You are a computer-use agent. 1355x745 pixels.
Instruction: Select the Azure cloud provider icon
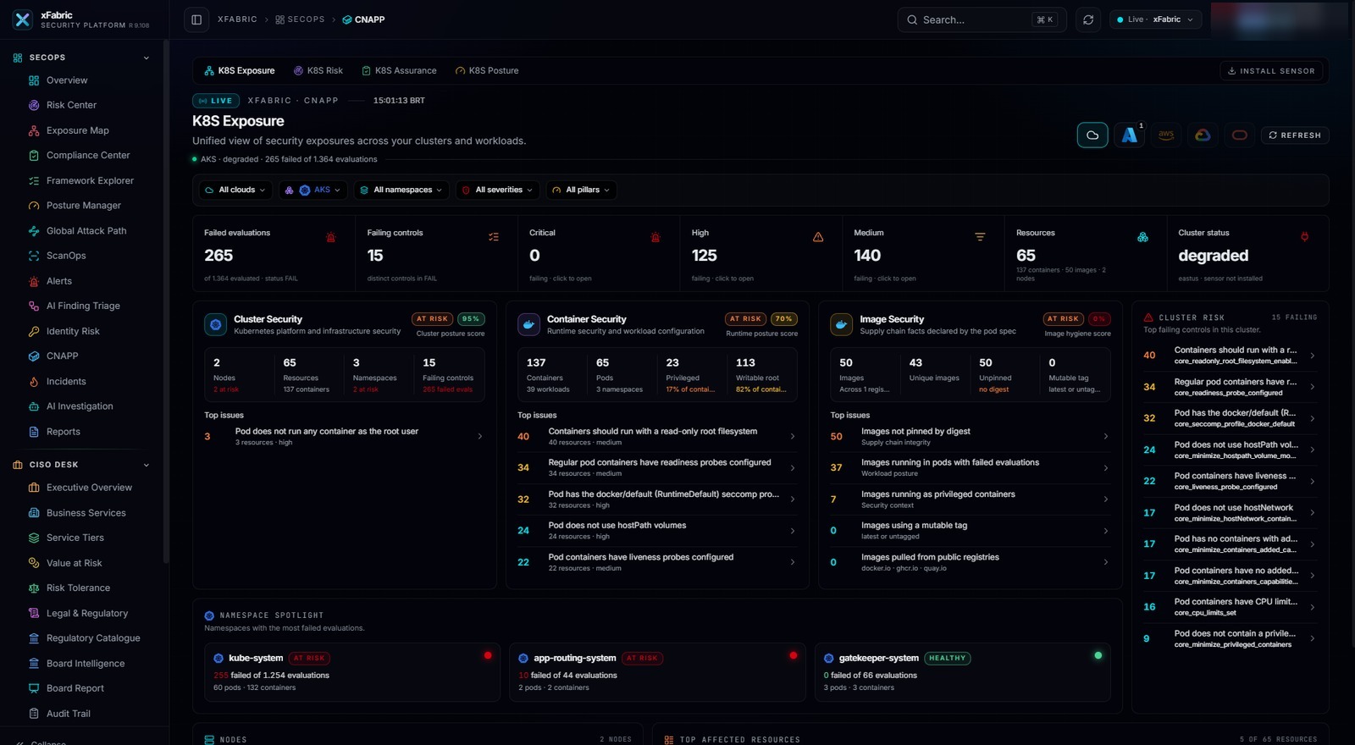(1130, 135)
